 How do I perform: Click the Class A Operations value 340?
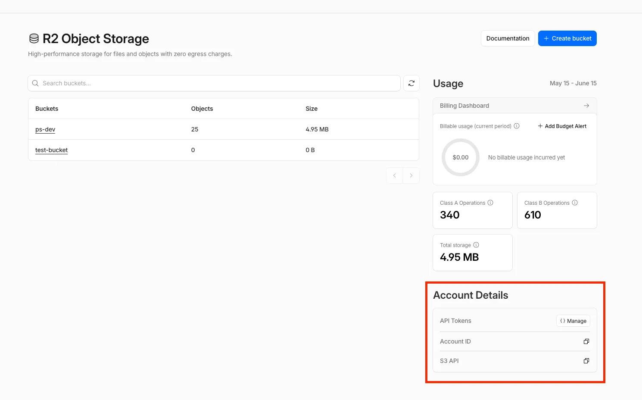click(450, 215)
